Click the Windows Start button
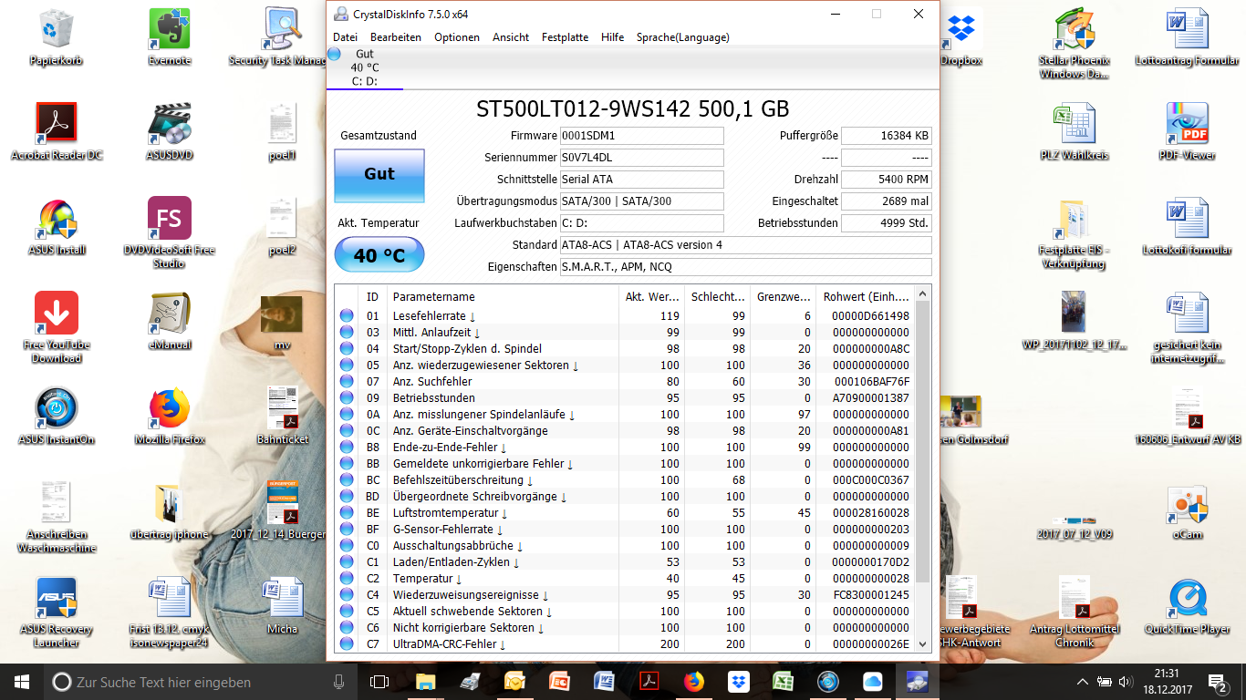 pos(22,682)
